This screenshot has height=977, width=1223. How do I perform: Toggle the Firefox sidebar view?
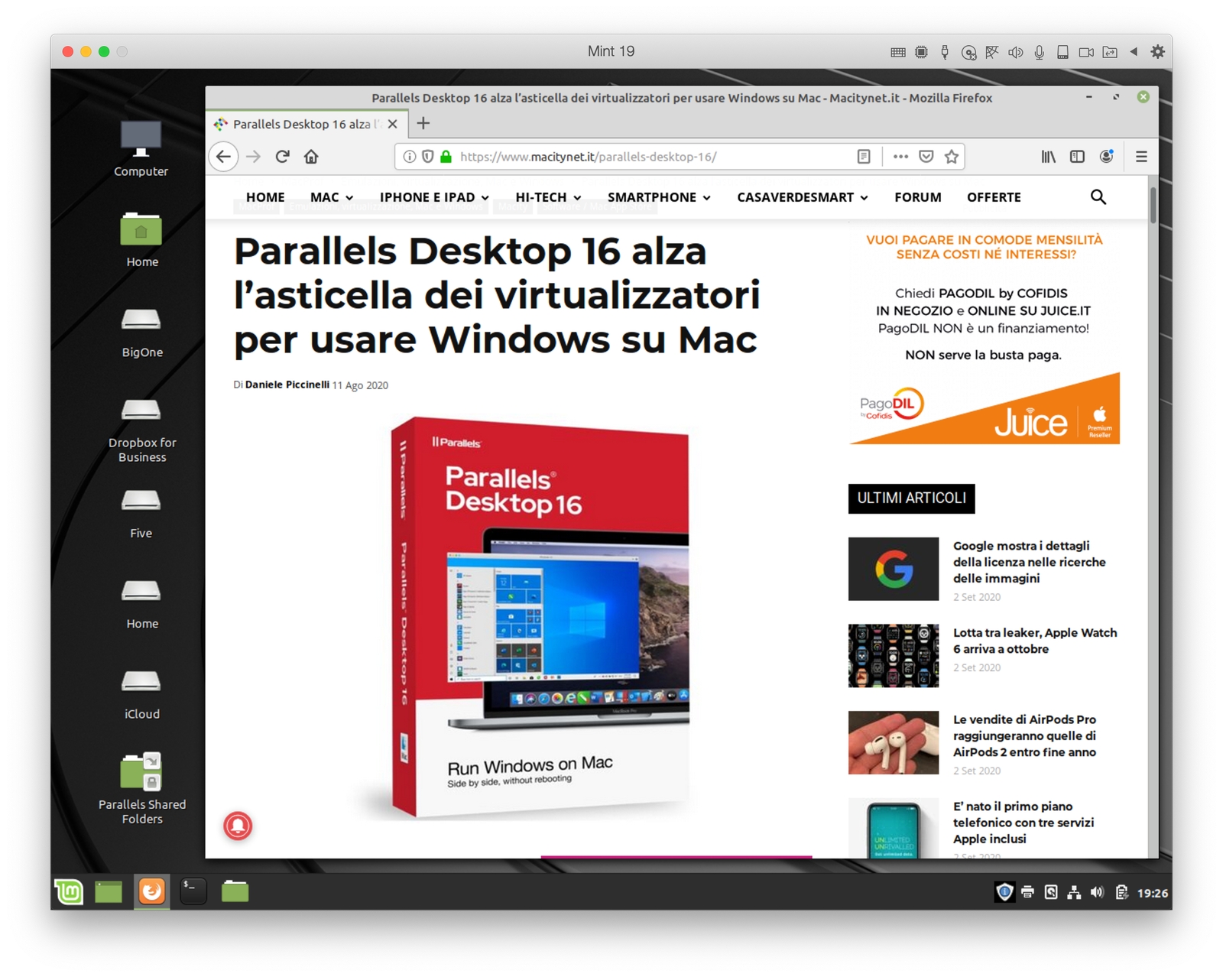coord(1077,157)
